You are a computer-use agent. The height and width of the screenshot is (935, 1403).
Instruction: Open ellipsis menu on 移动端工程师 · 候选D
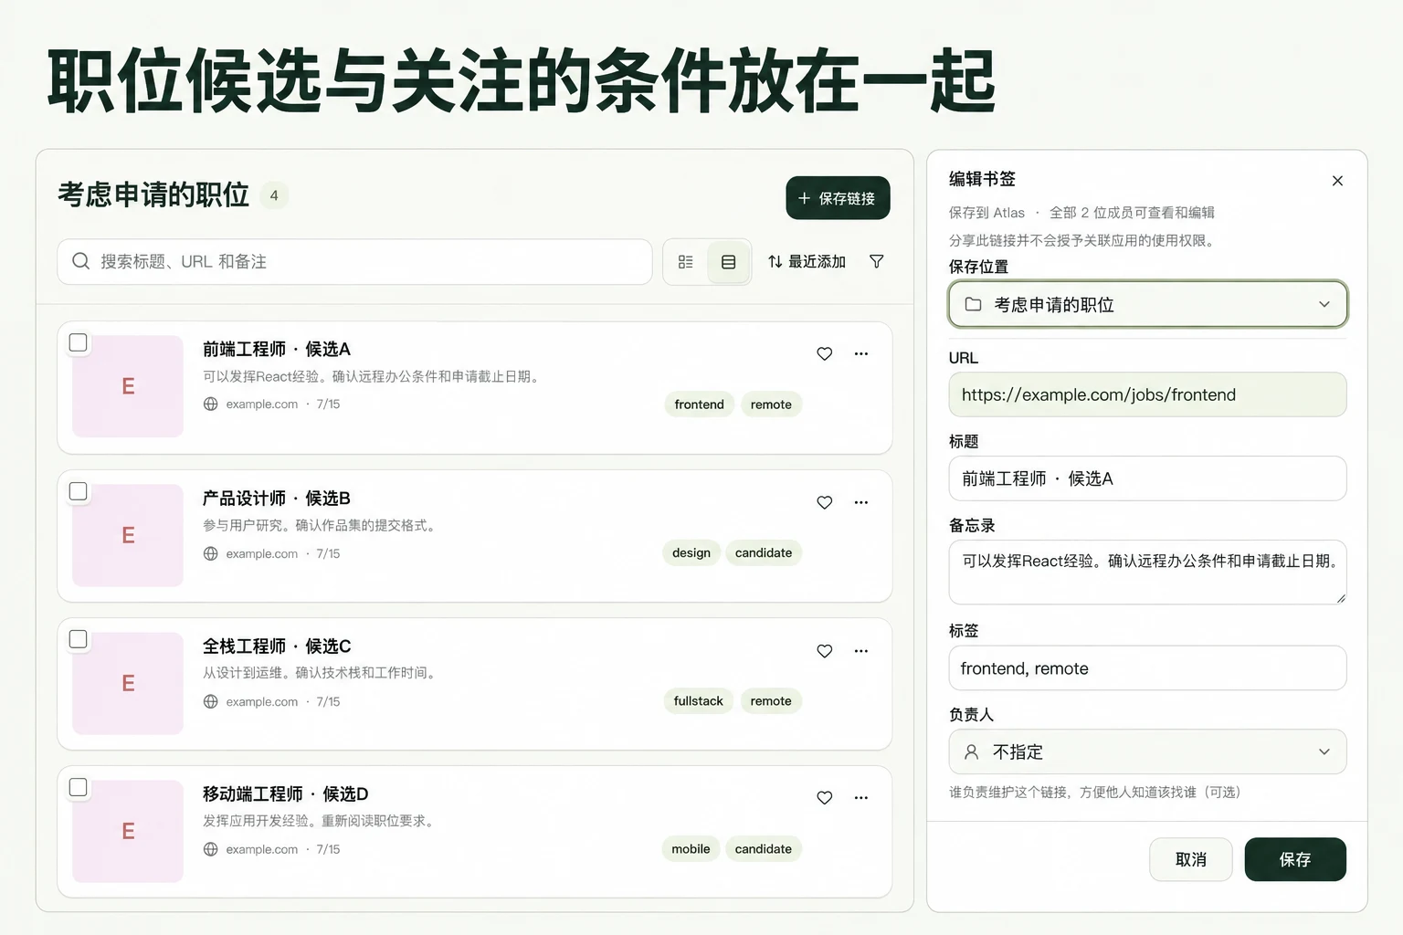tap(861, 798)
